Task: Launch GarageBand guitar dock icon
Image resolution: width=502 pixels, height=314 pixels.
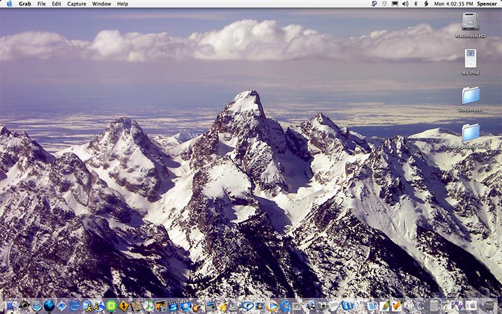Action: (x=196, y=306)
